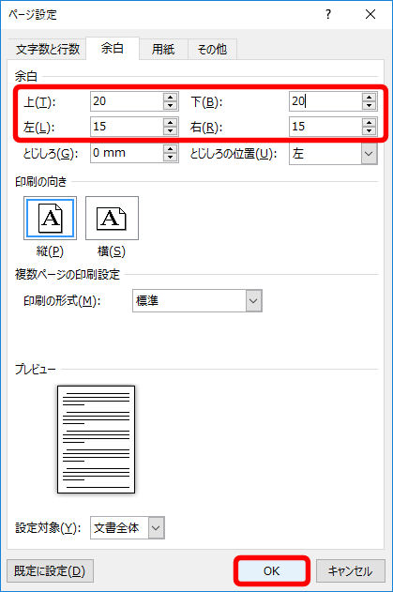Decrease the 下(B) bottom margin with down arrow
The image size is (393, 592).
(369, 106)
